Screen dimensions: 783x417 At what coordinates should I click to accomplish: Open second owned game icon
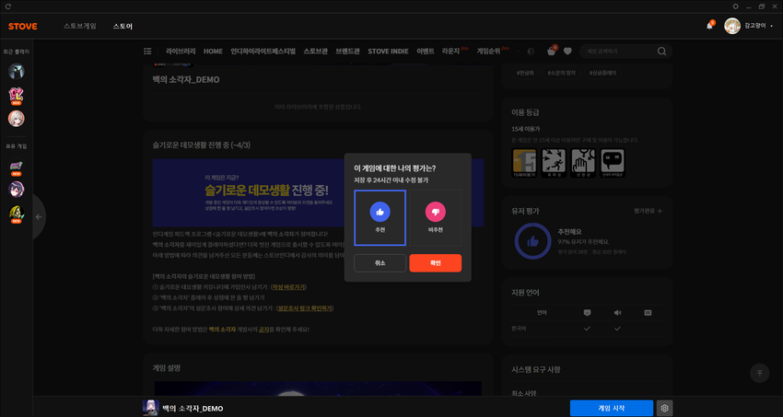16,190
